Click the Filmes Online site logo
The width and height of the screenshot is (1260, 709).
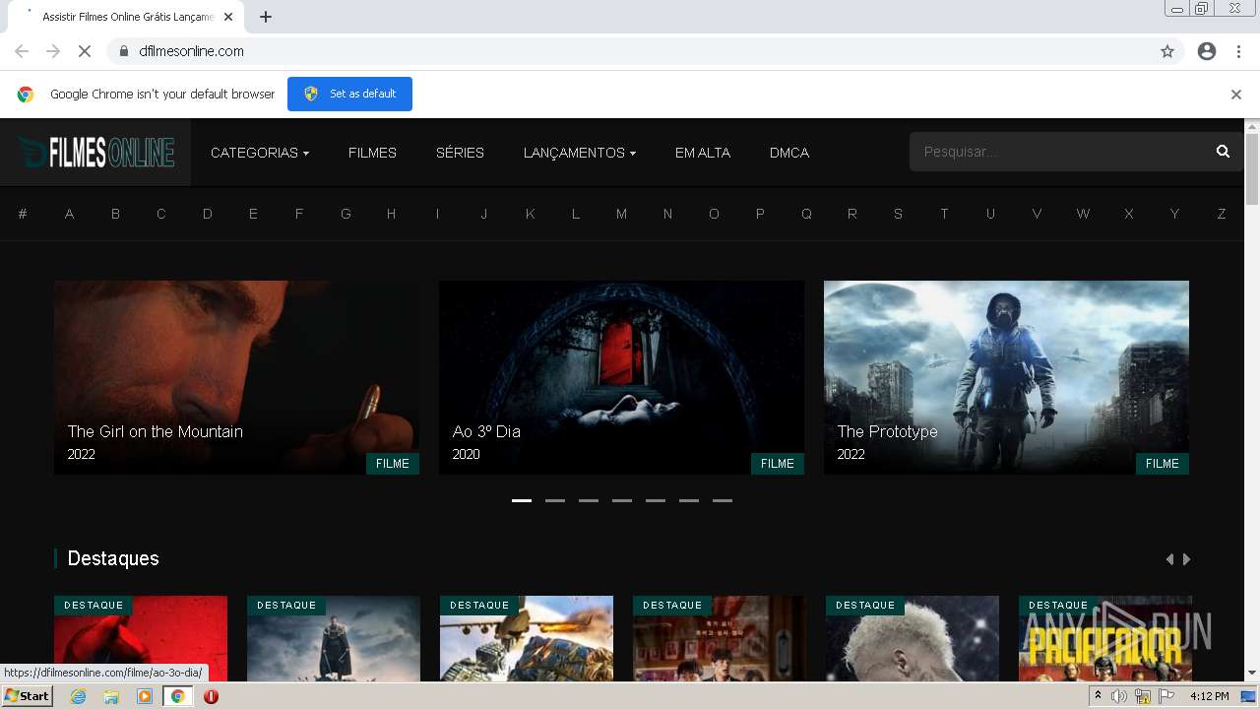pos(95,153)
